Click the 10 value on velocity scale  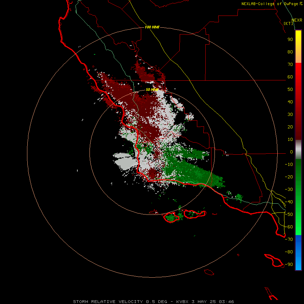coord(290,140)
